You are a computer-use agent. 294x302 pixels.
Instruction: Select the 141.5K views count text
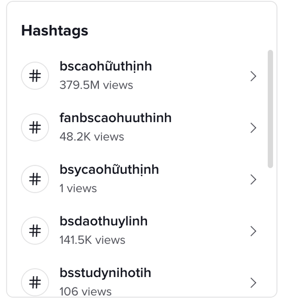point(92,240)
